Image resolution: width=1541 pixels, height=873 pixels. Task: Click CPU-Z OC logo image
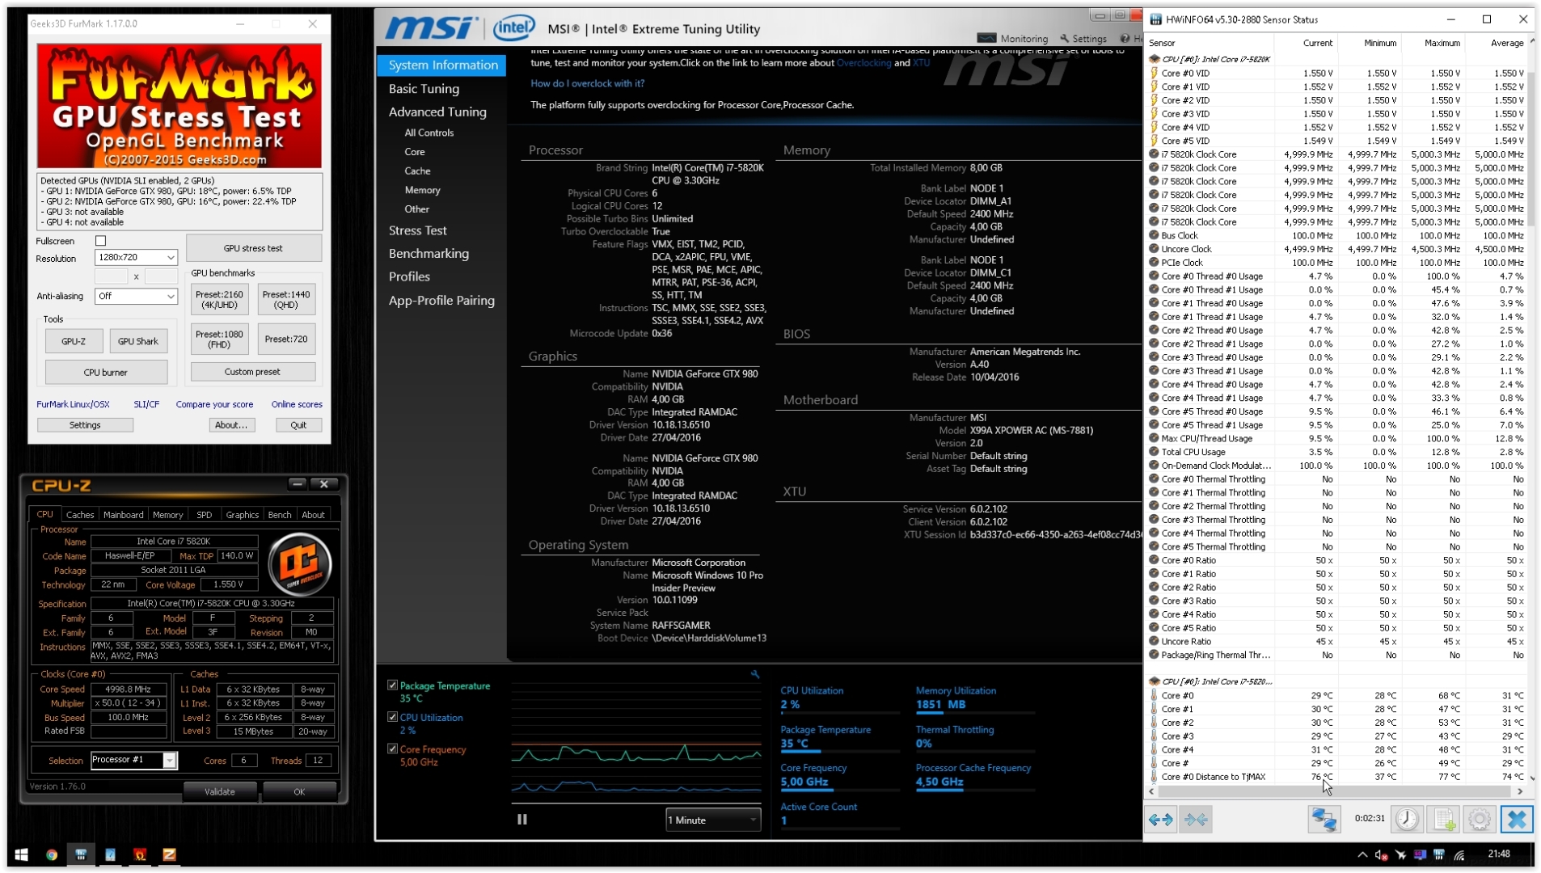(x=300, y=564)
